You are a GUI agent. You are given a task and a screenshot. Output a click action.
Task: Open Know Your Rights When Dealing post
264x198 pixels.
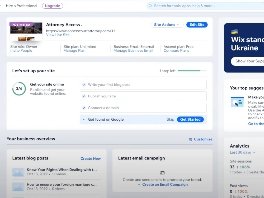[x=62, y=170]
